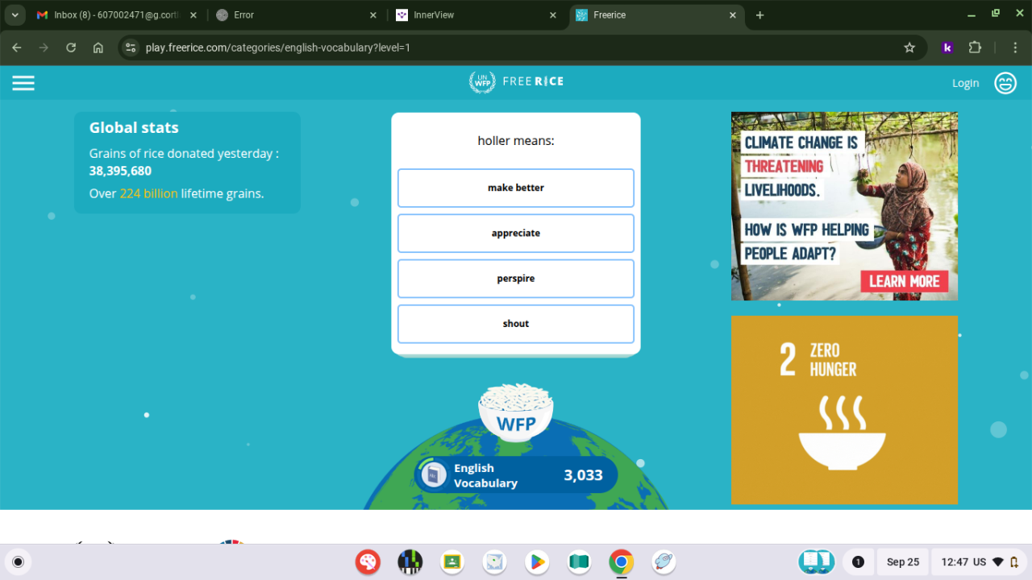Launch the red paint palette app
The width and height of the screenshot is (1032, 580).
click(368, 561)
